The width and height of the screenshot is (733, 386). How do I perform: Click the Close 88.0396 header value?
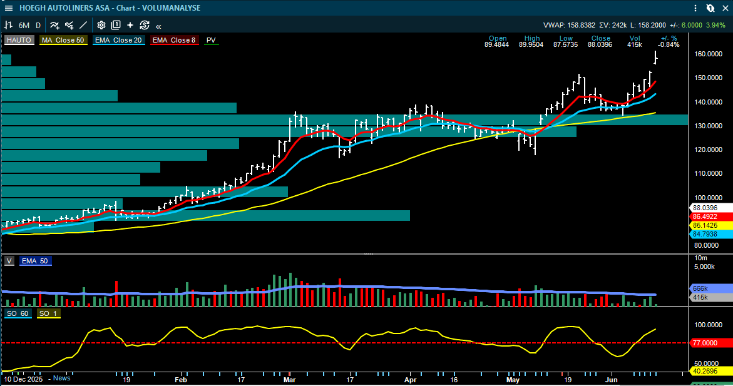600,45
